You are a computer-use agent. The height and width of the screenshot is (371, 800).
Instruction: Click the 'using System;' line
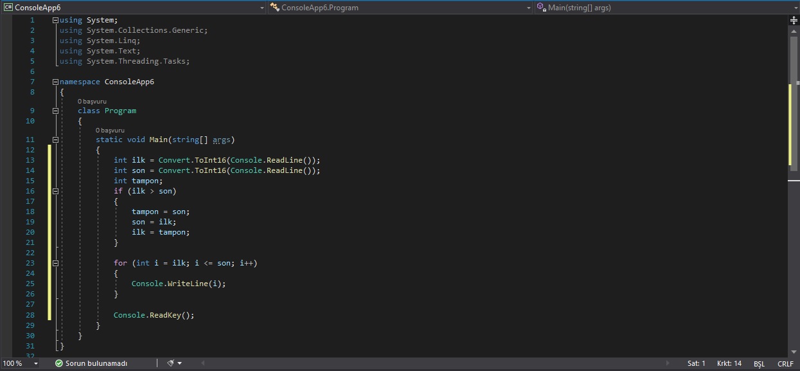[89, 20]
